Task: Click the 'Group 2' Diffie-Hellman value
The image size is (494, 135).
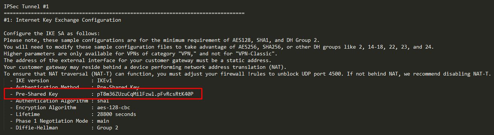Action: click(108, 128)
